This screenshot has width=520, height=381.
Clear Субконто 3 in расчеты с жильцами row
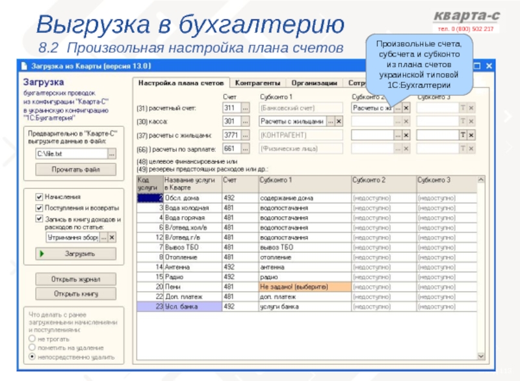(x=471, y=135)
